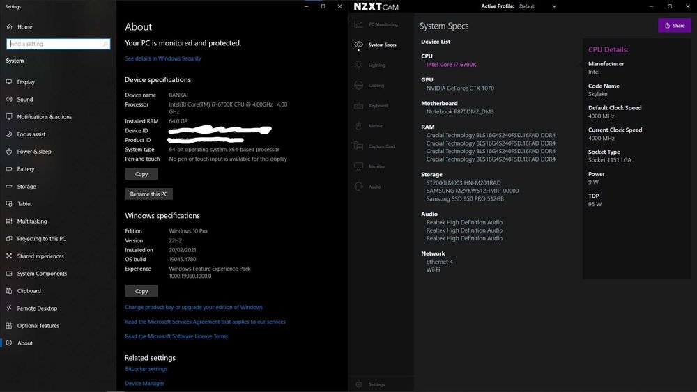Select SAMSUNG MZVKW512HMJP-00000 storage entry
The height and width of the screenshot is (392, 697).
click(x=473, y=191)
